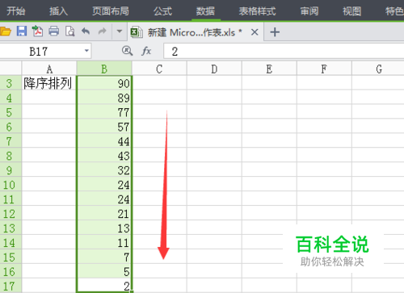Select row 3 header

click(11, 83)
